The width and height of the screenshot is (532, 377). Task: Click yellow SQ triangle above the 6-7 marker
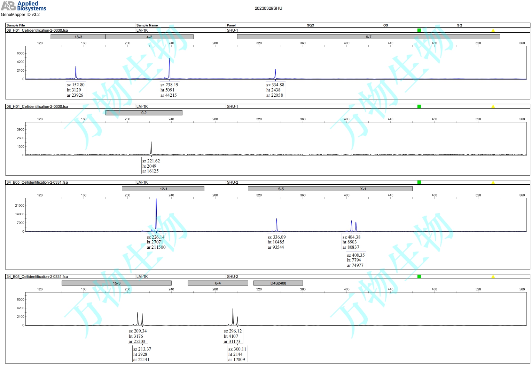point(493,31)
